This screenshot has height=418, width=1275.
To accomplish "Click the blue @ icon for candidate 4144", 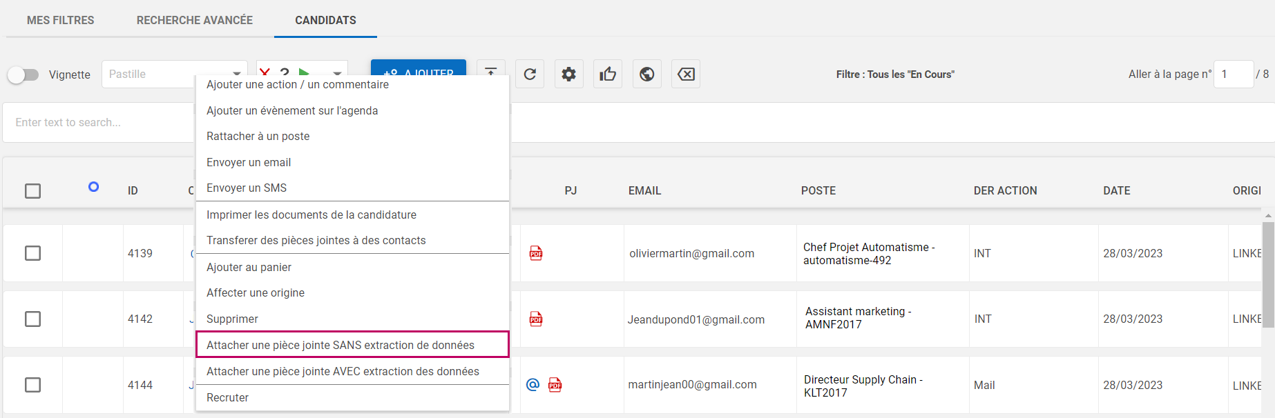I will pyautogui.click(x=533, y=385).
